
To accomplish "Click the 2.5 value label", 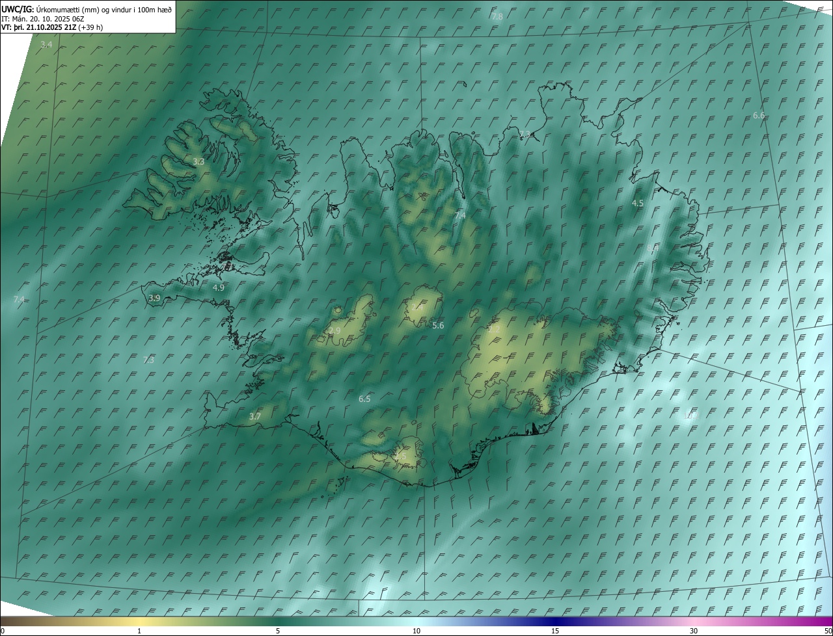I will coord(400,457).
